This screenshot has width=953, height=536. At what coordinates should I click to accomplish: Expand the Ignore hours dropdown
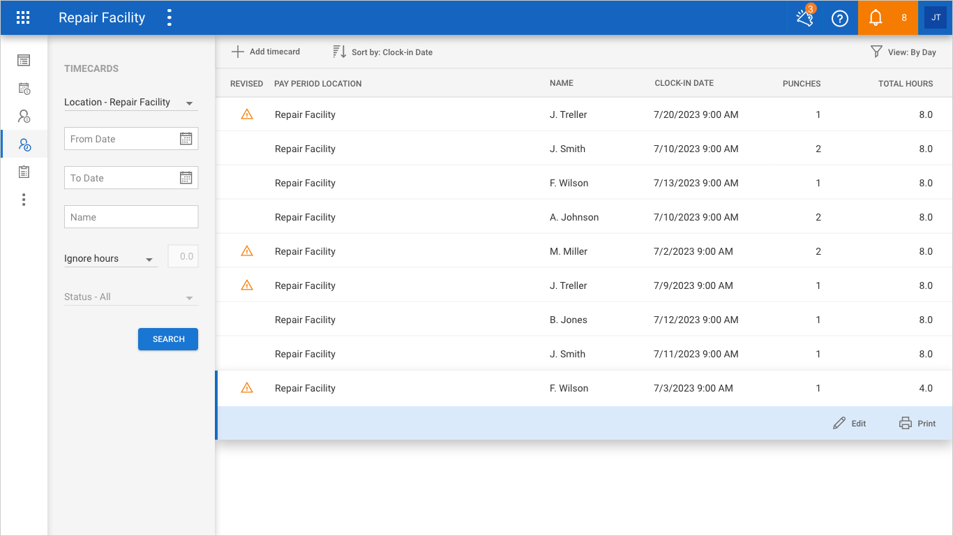111,259
